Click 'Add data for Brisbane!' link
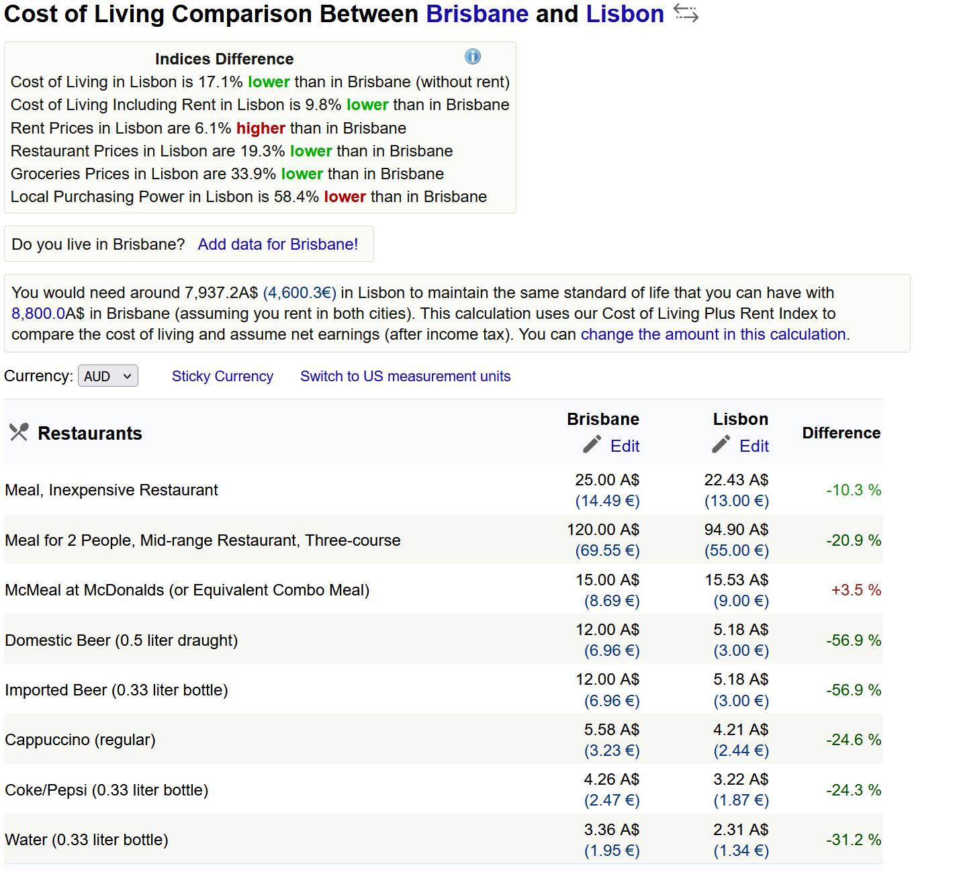 point(277,244)
